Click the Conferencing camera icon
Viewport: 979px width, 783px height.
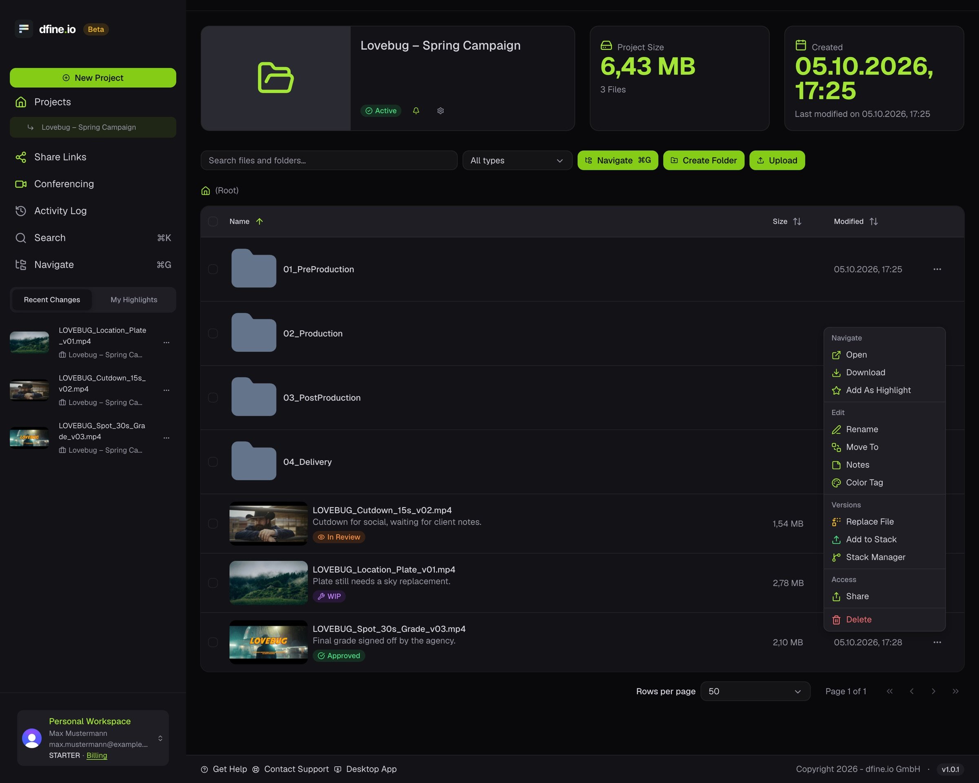[21, 184]
